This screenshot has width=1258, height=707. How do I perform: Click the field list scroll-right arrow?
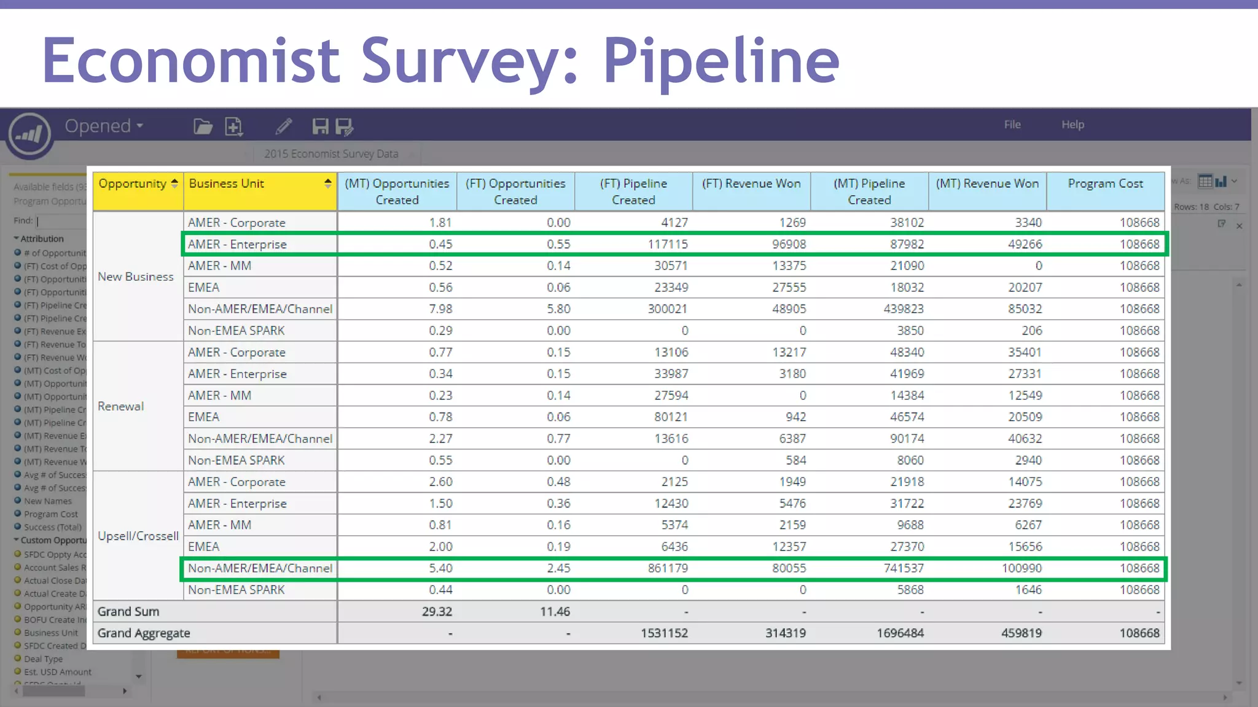(125, 691)
